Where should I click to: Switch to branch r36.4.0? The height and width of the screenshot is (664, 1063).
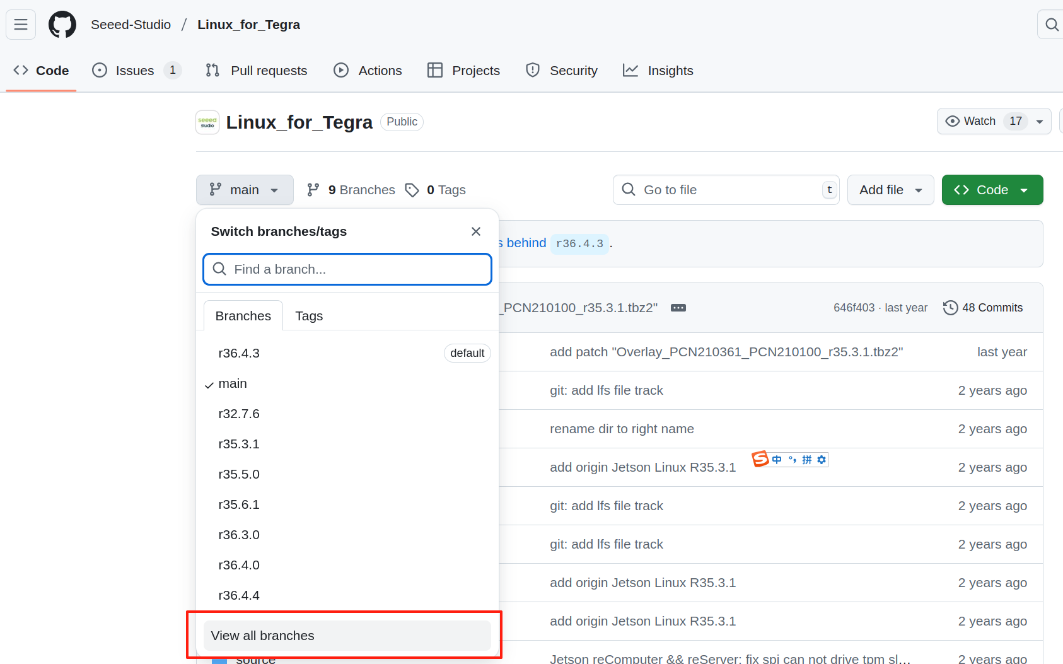pyautogui.click(x=347, y=565)
